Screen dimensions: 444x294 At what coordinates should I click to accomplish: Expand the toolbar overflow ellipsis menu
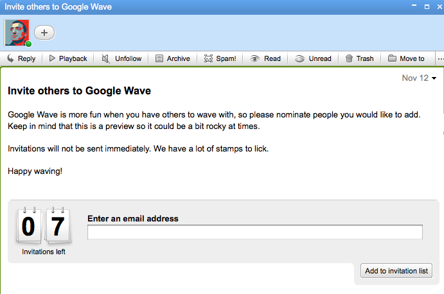[440, 58]
